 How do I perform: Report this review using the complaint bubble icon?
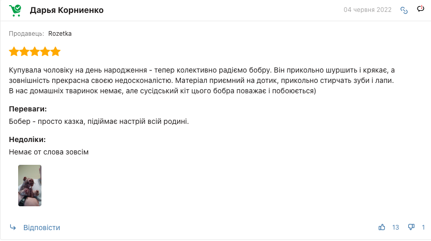(421, 9)
